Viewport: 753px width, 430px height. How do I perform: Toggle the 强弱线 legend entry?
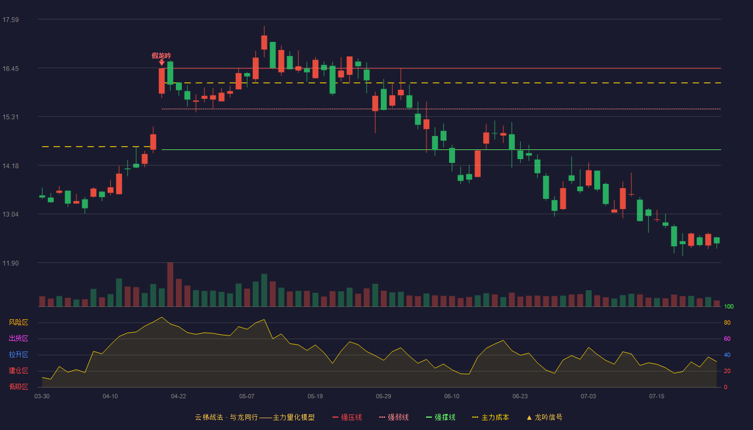click(x=394, y=417)
